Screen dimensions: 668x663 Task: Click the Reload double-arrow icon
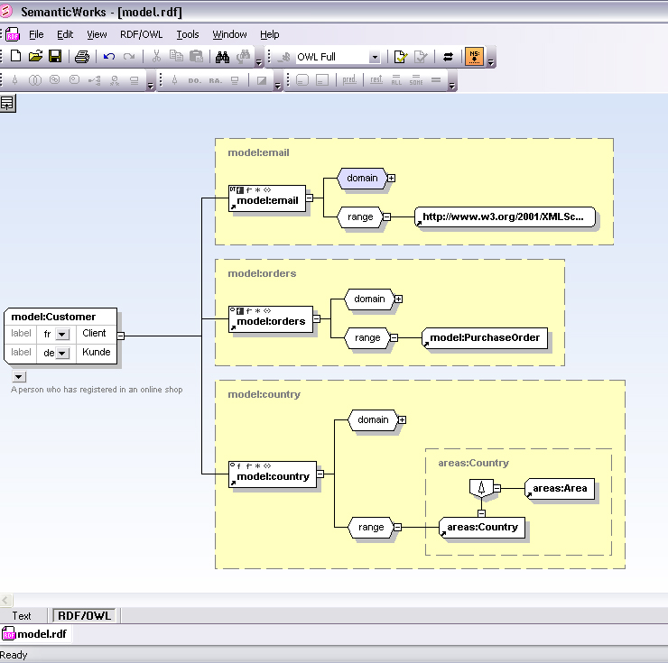point(449,57)
